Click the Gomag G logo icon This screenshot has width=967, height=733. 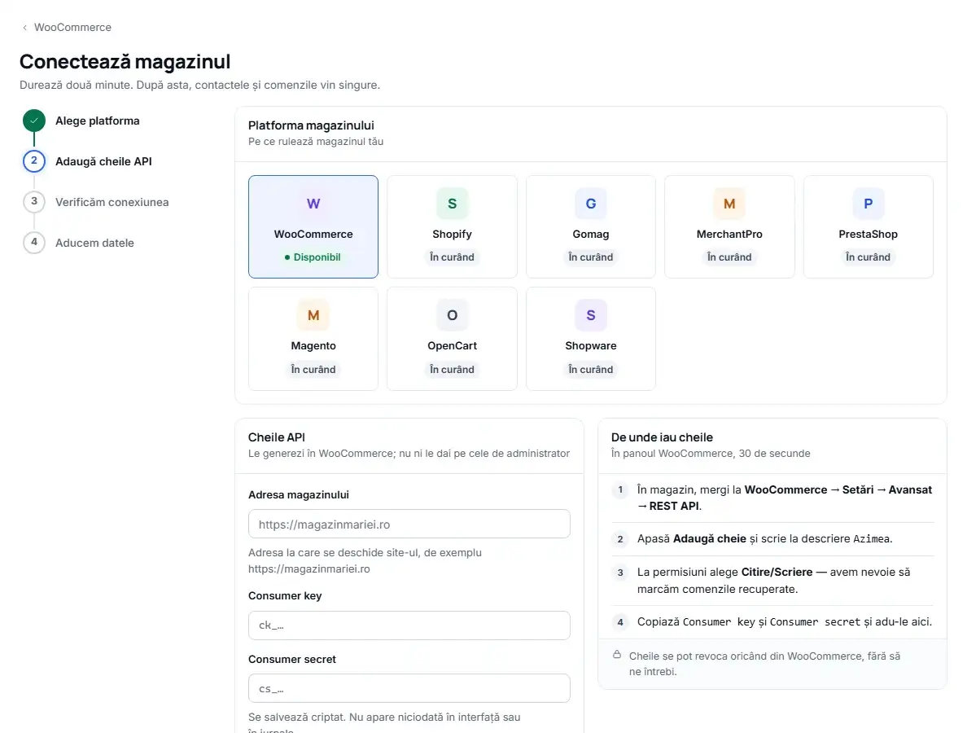591,204
